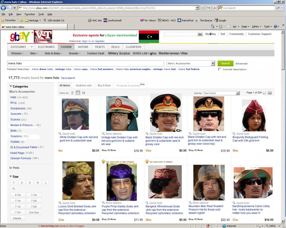Click the Sign in link
The height and width of the screenshot is (228, 286).
point(86,41)
